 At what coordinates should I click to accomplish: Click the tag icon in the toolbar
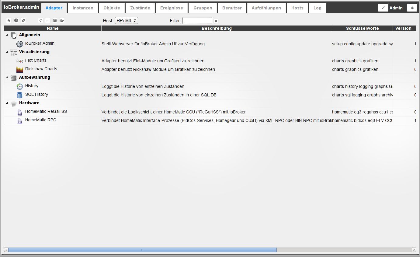coord(23,21)
